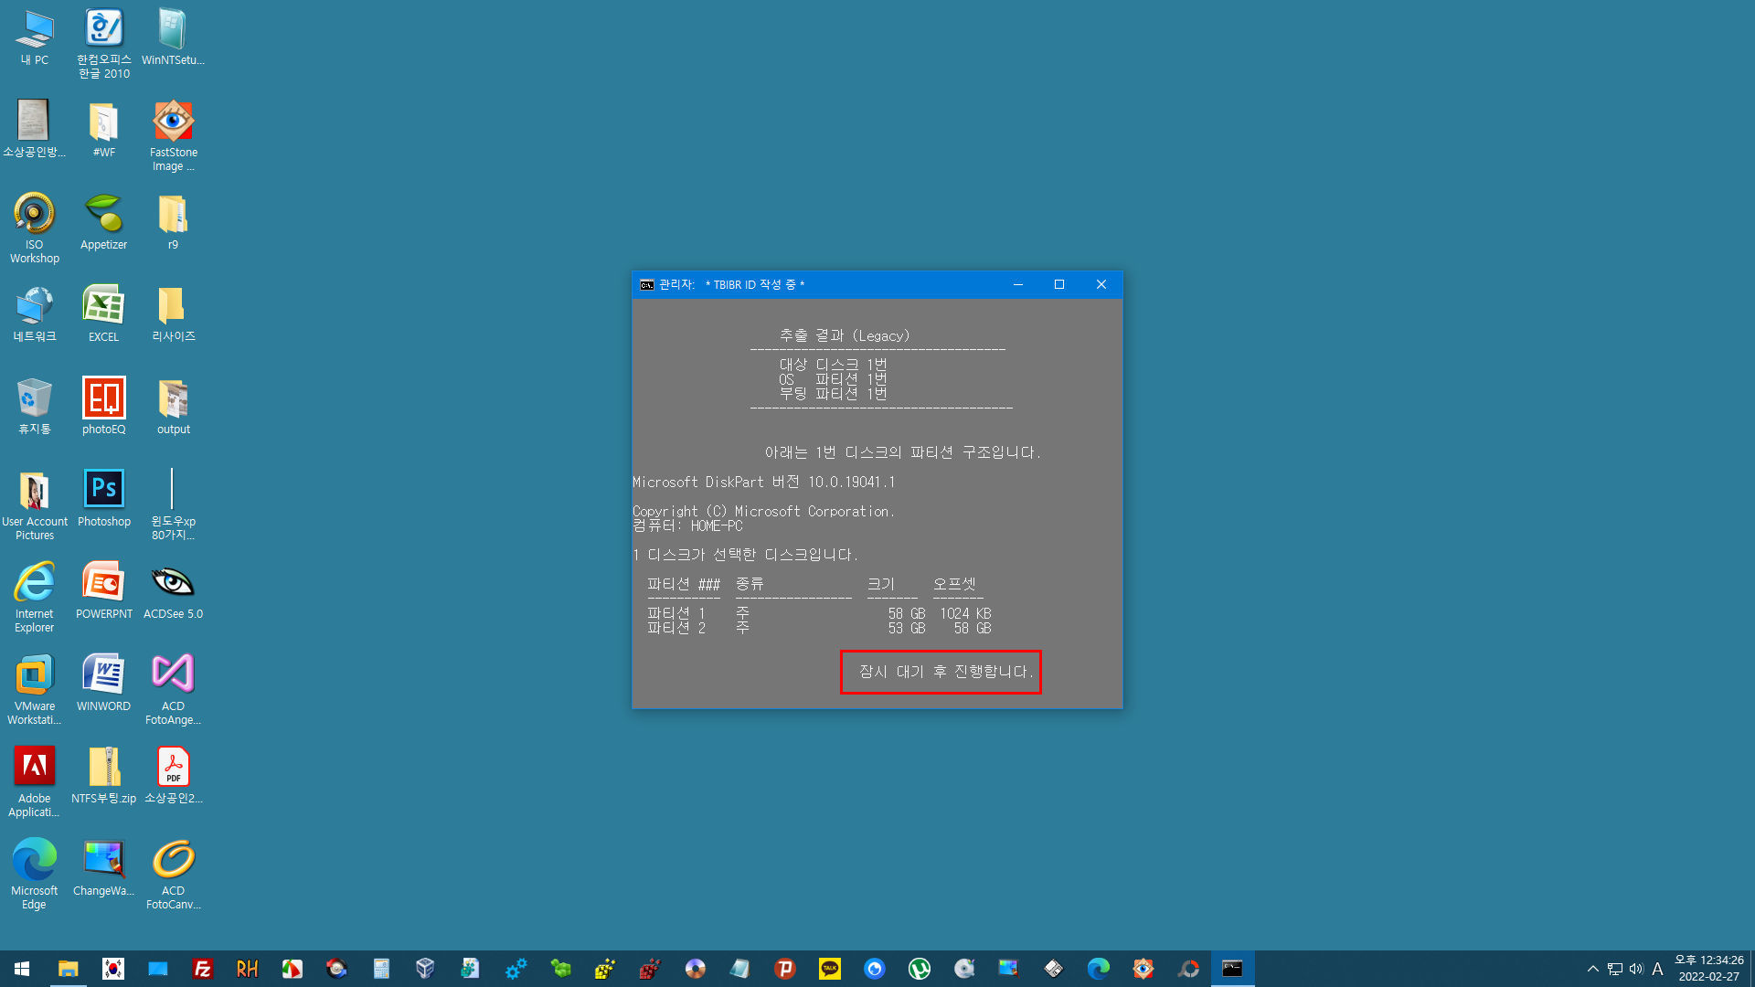Show hidden system tray icons
Screen dimensions: 1755x987
[1593, 969]
